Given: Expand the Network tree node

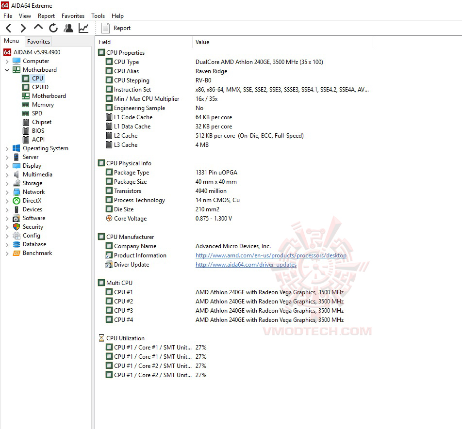Looking at the screenshot, I should (x=7, y=192).
